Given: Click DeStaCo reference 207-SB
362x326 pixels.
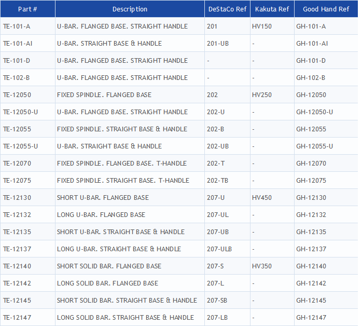Looking at the screenshot, I should [x=217, y=300].
